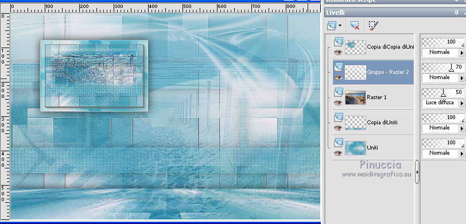Open new layer type dropdown arrow

[340, 26]
